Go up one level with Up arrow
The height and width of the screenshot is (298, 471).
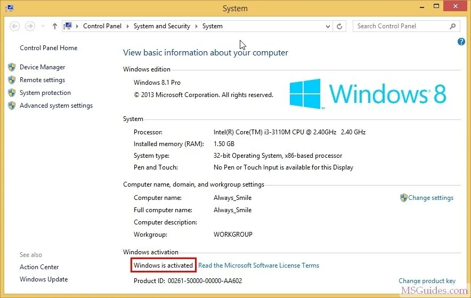coord(55,26)
